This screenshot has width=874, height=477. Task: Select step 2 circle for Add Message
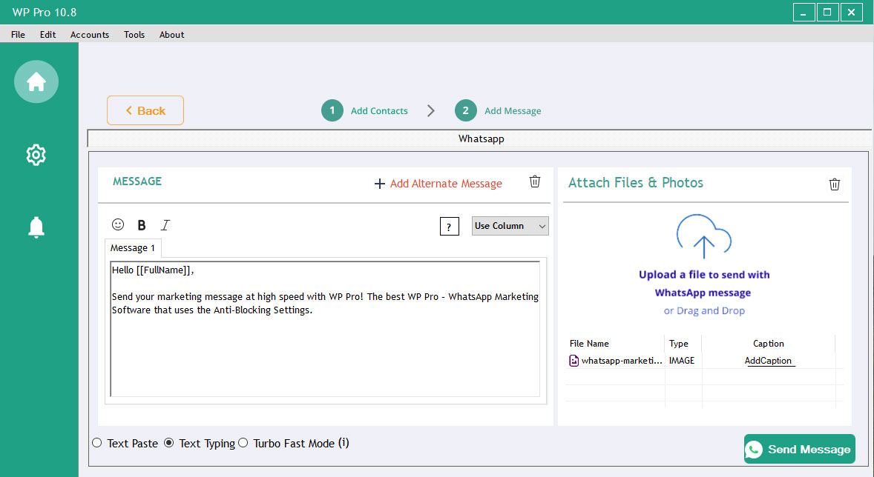coord(465,110)
